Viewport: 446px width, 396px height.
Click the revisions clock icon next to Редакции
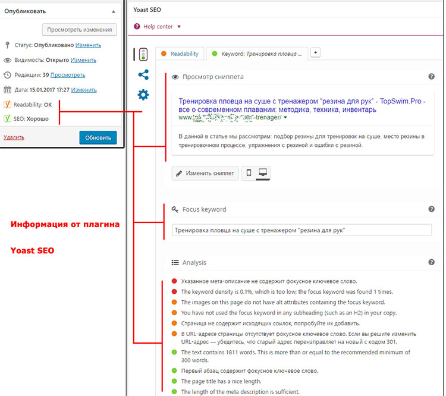[x=7, y=75]
